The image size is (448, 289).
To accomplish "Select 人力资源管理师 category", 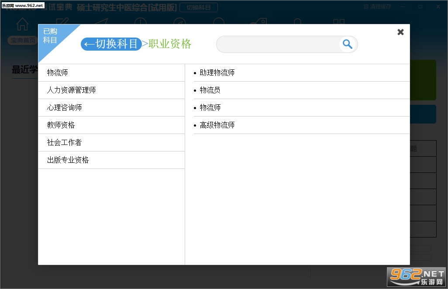I will pyautogui.click(x=111, y=90).
